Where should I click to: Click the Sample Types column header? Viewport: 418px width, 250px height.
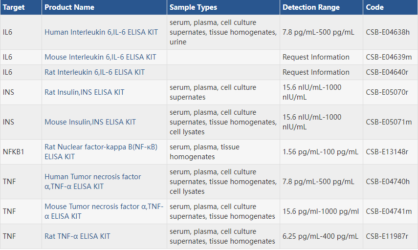(193, 7)
